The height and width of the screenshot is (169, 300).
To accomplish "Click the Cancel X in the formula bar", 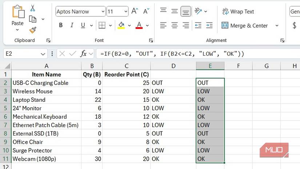I will point(62,54).
